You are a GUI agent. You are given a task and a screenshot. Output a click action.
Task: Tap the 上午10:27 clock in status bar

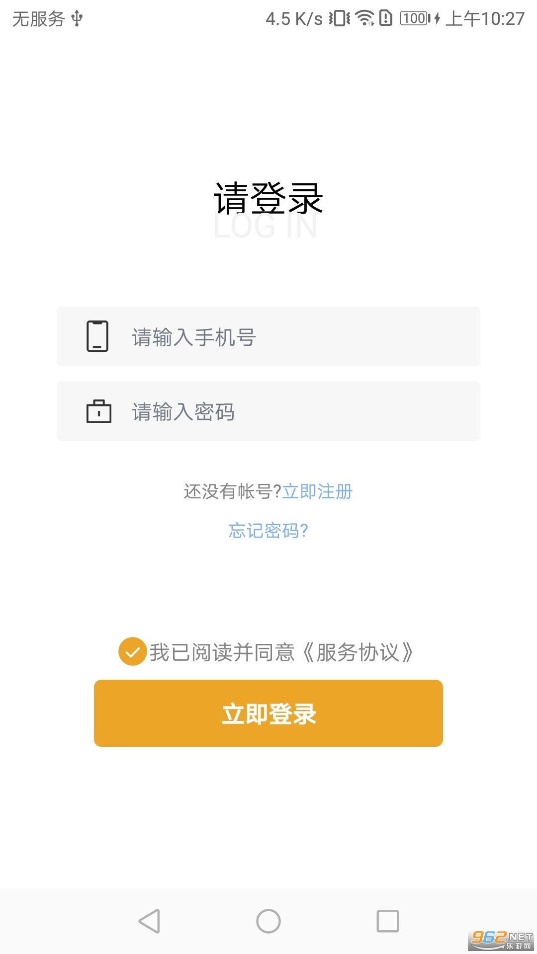pyautogui.click(x=485, y=19)
